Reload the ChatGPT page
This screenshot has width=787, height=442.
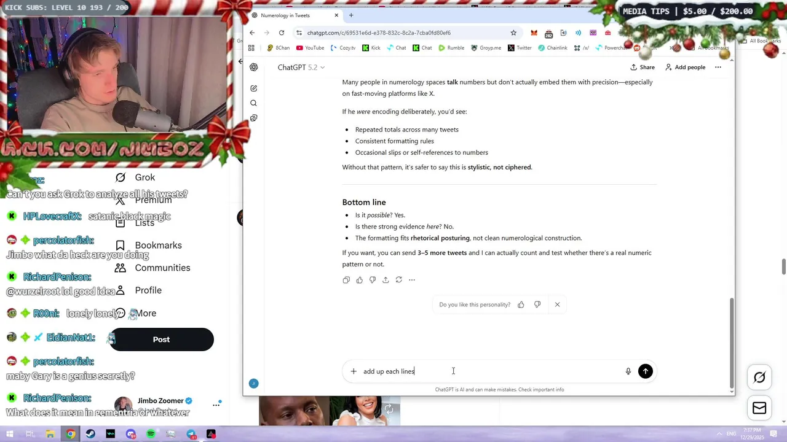tap(282, 33)
